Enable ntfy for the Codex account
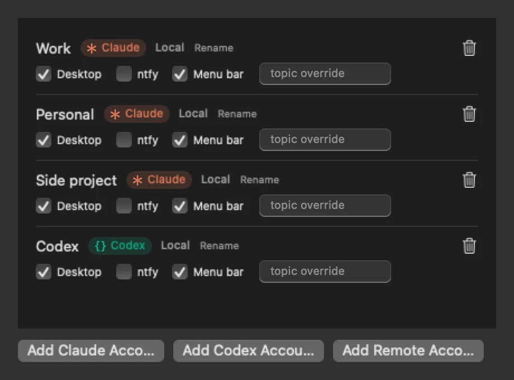 [124, 272]
